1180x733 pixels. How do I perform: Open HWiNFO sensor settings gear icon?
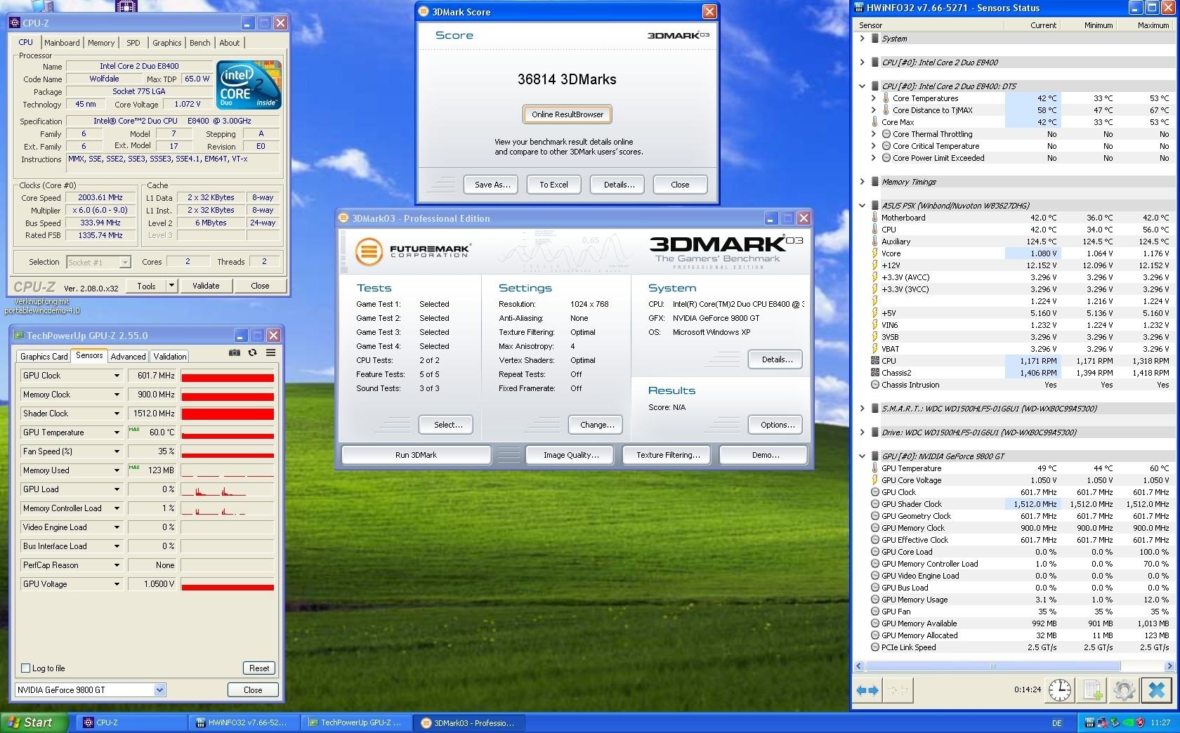[x=1124, y=690]
